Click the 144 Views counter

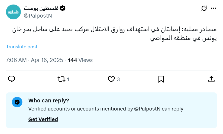coord(80,60)
